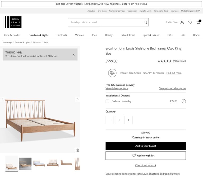Show next product image with right chevron
This screenshot has height=182, width=203.
[x=78, y=99]
